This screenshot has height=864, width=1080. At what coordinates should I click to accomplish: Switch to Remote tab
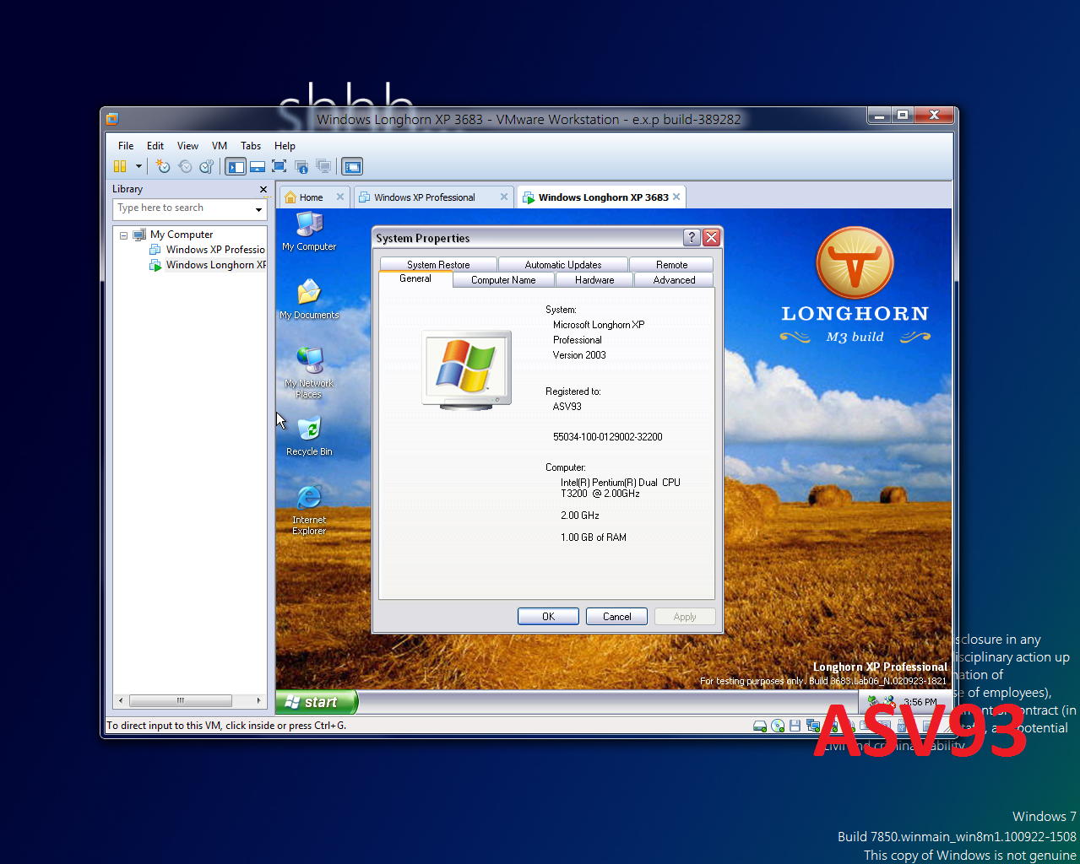672,265
